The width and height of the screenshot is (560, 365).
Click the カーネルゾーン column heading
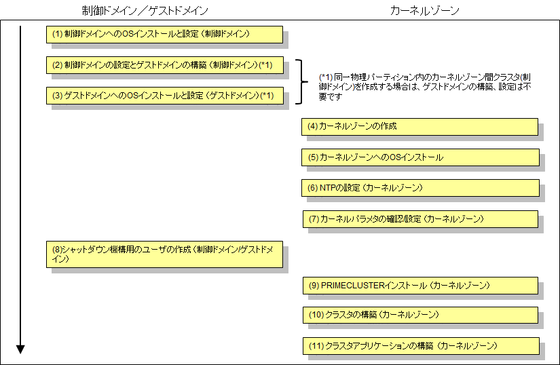point(424,11)
